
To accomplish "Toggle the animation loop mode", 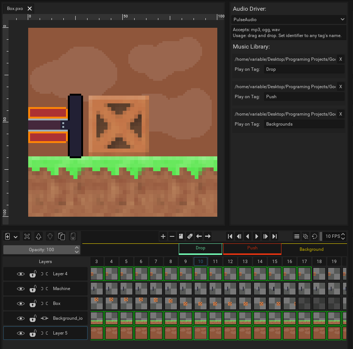I will 314,236.
